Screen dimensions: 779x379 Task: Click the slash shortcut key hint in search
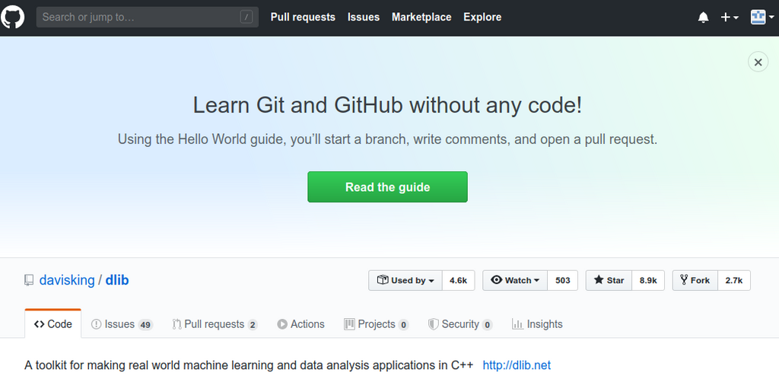click(246, 18)
